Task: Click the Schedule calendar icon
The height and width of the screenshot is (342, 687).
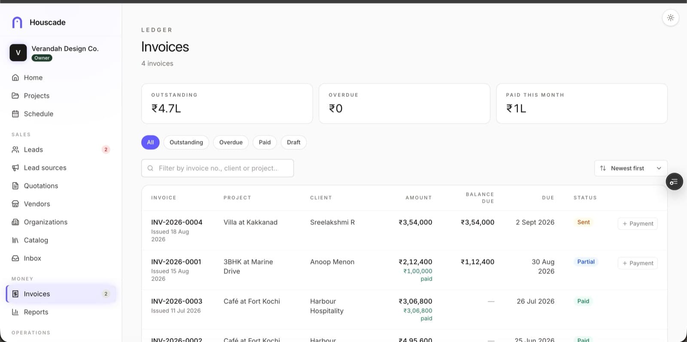Action: (x=15, y=114)
